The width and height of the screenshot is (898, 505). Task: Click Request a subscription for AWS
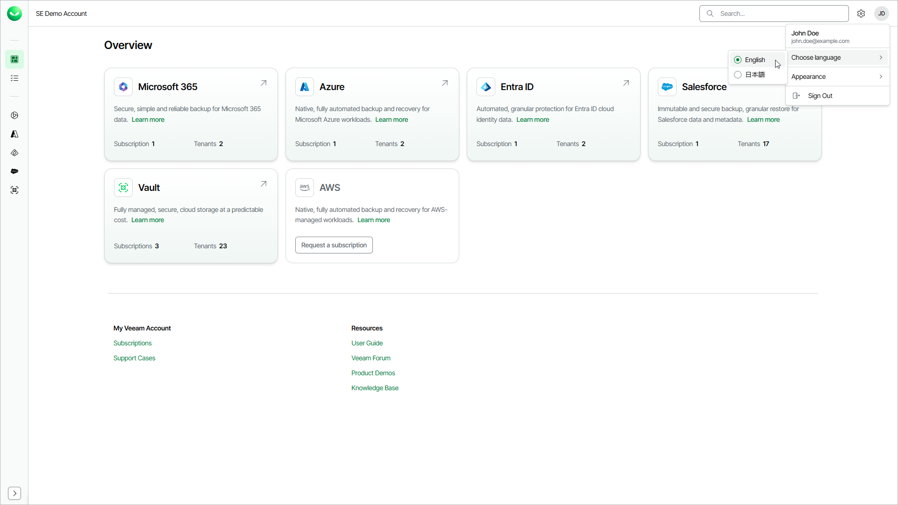point(334,245)
